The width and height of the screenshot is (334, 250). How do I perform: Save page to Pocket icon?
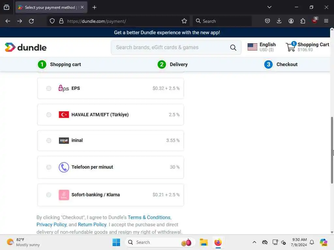pyautogui.click(x=267, y=21)
